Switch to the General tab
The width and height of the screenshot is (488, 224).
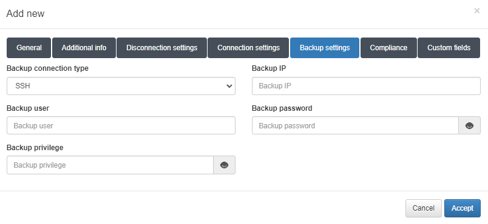(29, 48)
